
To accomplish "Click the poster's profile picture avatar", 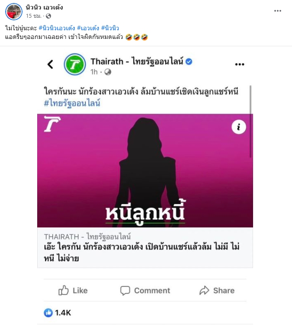I will tap(13, 12).
